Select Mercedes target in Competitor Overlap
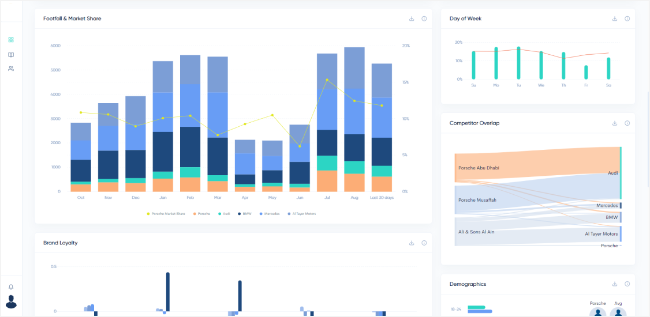Image resolution: width=650 pixels, height=317 pixels. tap(621, 206)
